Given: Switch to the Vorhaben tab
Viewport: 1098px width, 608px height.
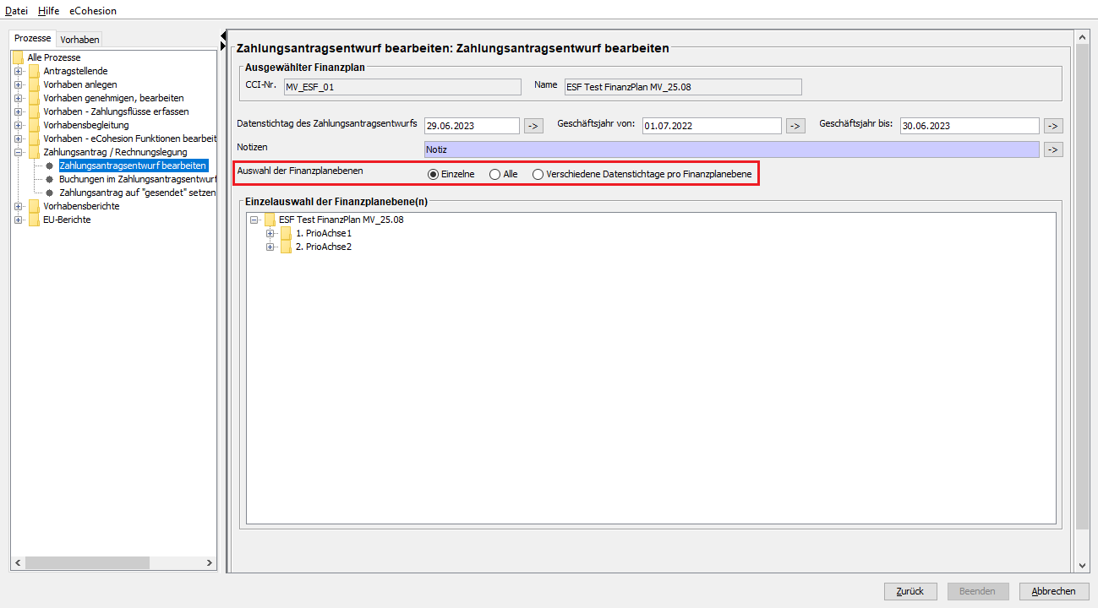Looking at the screenshot, I should tap(79, 40).
